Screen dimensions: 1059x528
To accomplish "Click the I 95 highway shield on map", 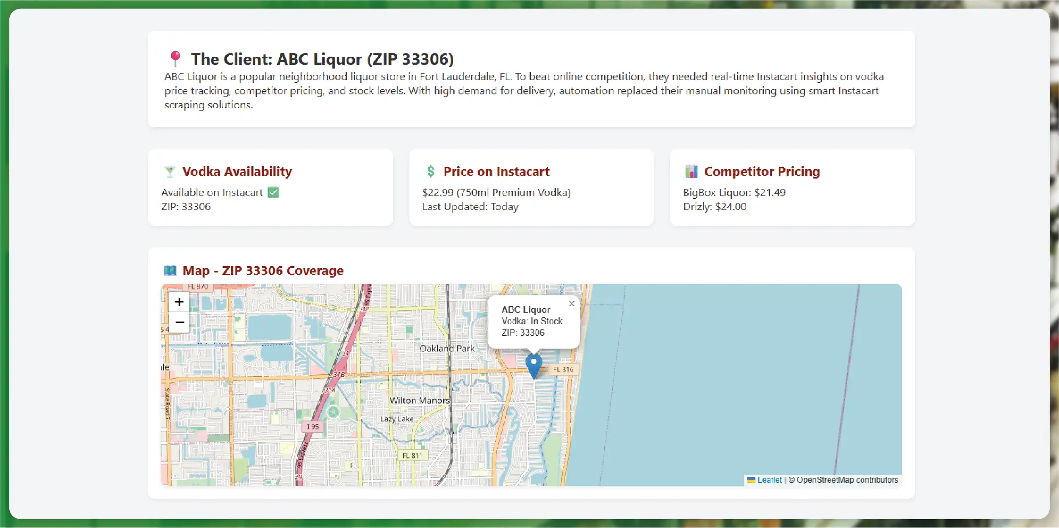I will pyautogui.click(x=312, y=426).
